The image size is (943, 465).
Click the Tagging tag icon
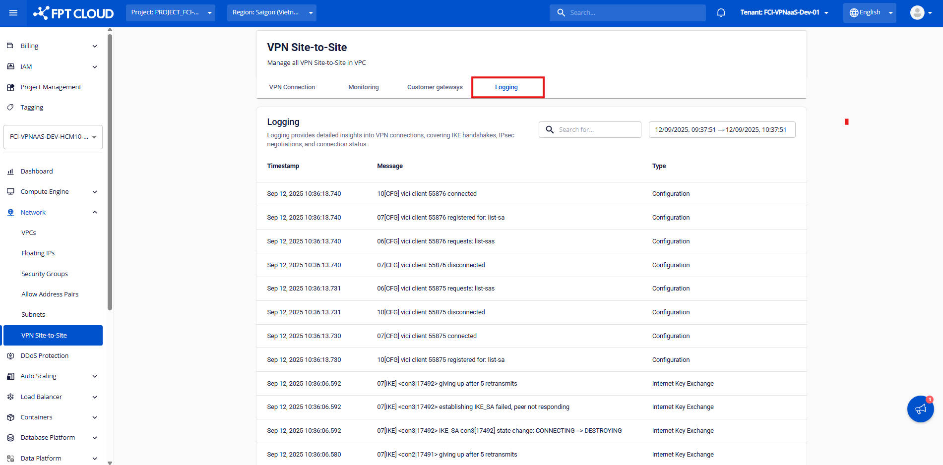tap(10, 108)
